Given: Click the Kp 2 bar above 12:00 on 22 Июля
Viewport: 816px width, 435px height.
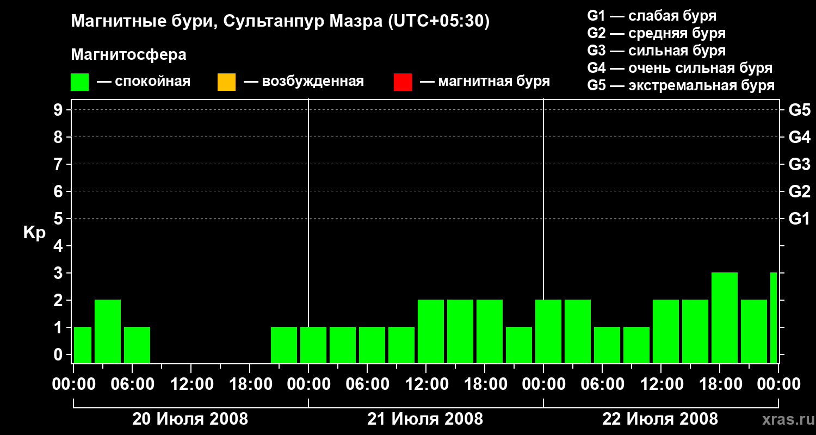Looking at the screenshot, I should [x=666, y=331].
